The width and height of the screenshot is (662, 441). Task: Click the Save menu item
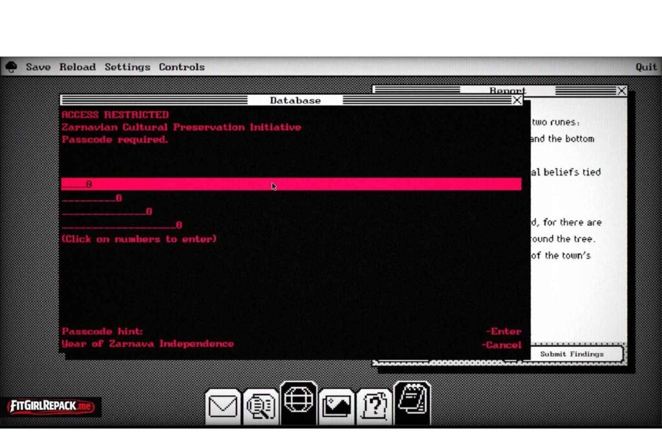pos(37,67)
